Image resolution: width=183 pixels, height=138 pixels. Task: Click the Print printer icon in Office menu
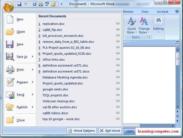tap(10, 70)
